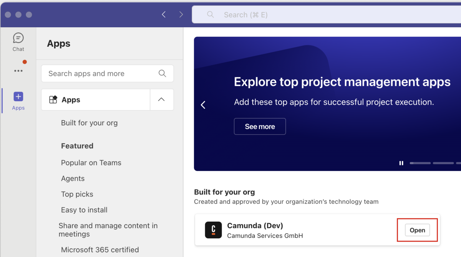Click the Apps category grid icon
The image size is (461, 257).
tap(54, 99)
